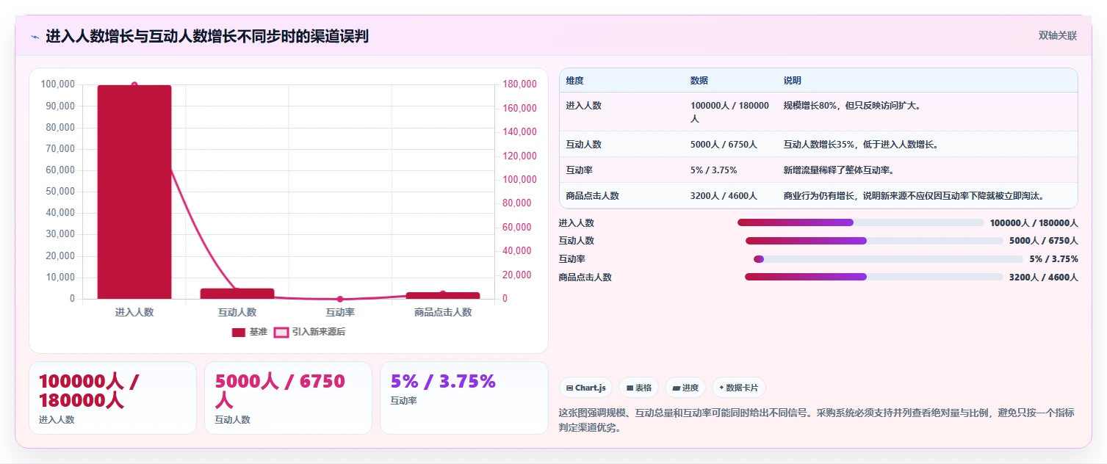The width and height of the screenshot is (1107, 464).
Task: Click the line data point atop 进入人数 bar
Action: point(134,85)
